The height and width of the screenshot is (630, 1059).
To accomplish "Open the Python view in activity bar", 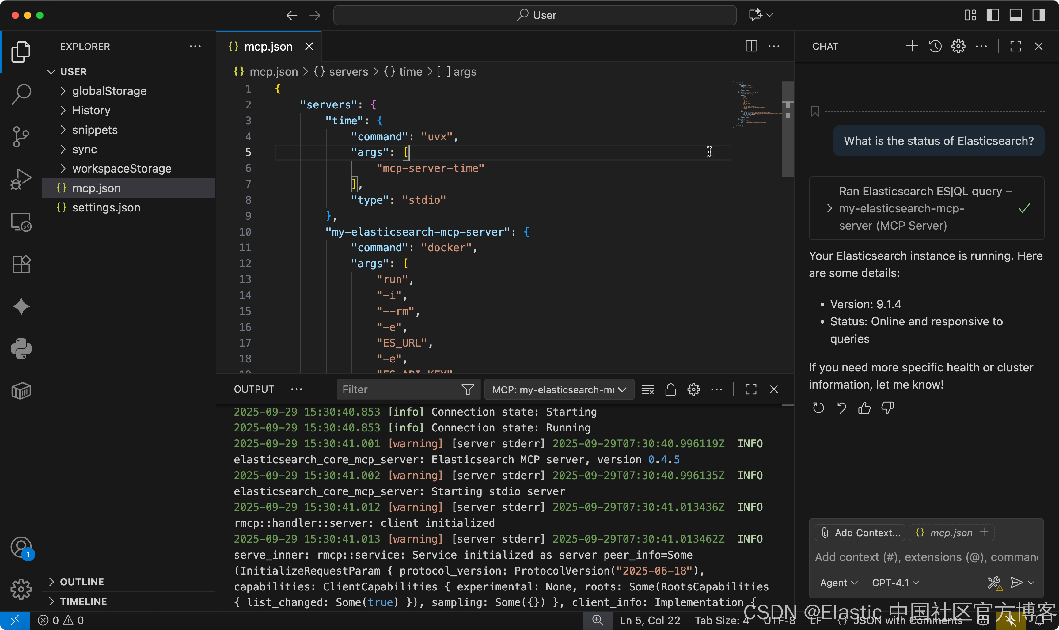I will click(x=21, y=348).
